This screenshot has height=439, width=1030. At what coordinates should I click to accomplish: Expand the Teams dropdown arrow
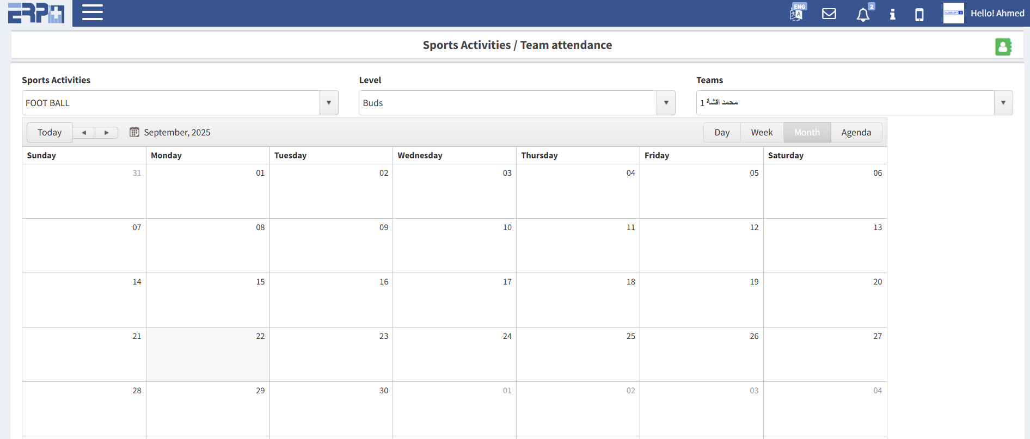pos(1003,103)
